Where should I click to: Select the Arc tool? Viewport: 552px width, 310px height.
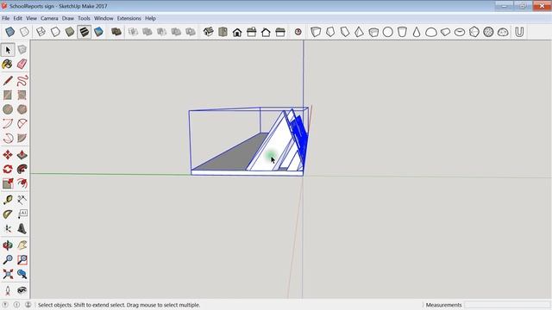[8, 124]
